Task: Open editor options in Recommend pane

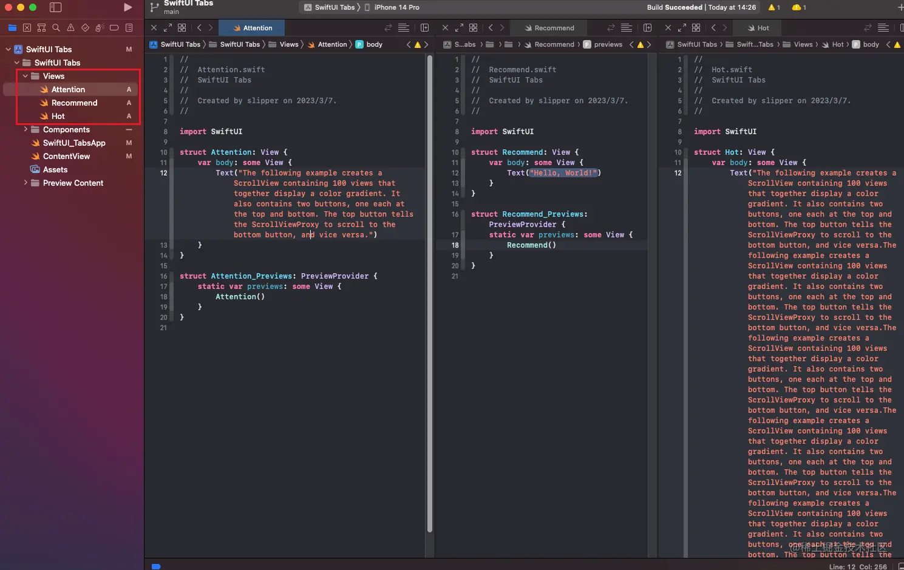Action: [627, 28]
